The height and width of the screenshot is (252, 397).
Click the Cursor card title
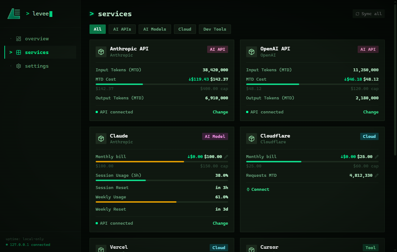coord(269,247)
